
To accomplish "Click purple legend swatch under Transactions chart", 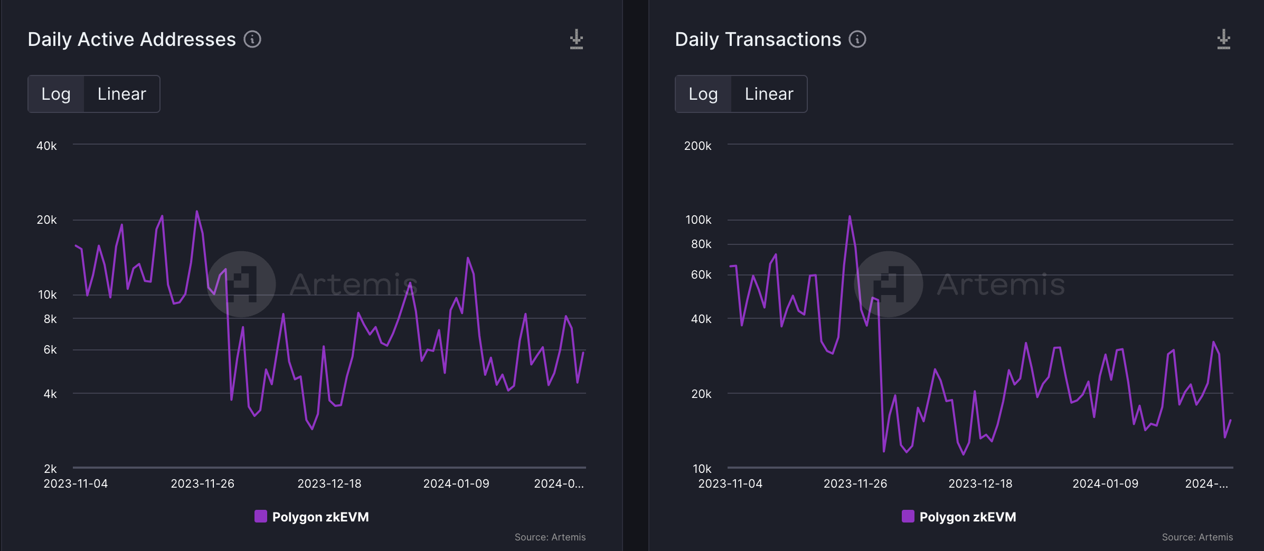I will click(908, 516).
